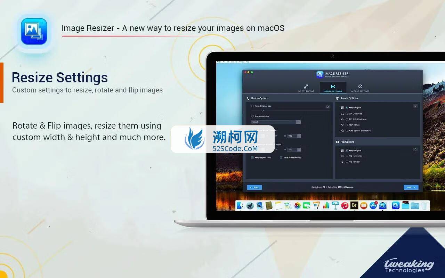The image size is (445, 278).
Task: Click the stepper beside height value 960
Action: [299, 136]
